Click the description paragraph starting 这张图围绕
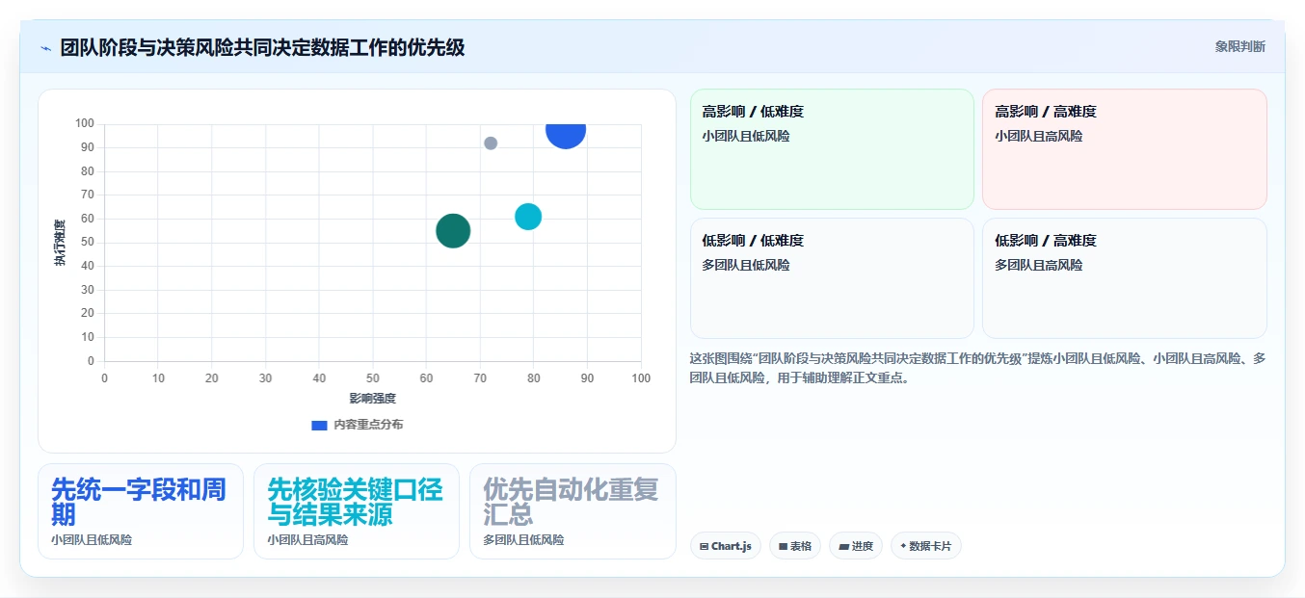The width and height of the screenshot is (1305, 598). (977, 368)
